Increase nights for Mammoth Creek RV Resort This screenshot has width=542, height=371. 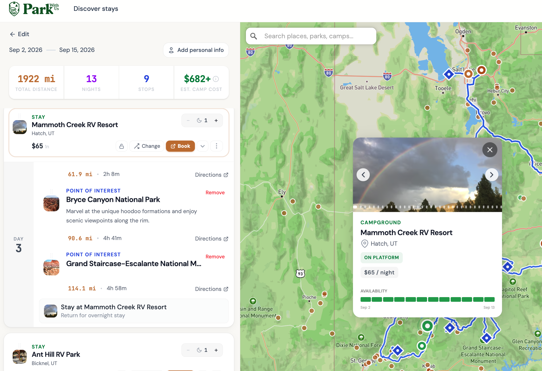[x=216, y=120]
